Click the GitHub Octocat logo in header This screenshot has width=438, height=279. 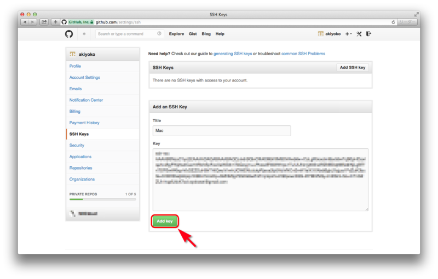coord(69,34)
